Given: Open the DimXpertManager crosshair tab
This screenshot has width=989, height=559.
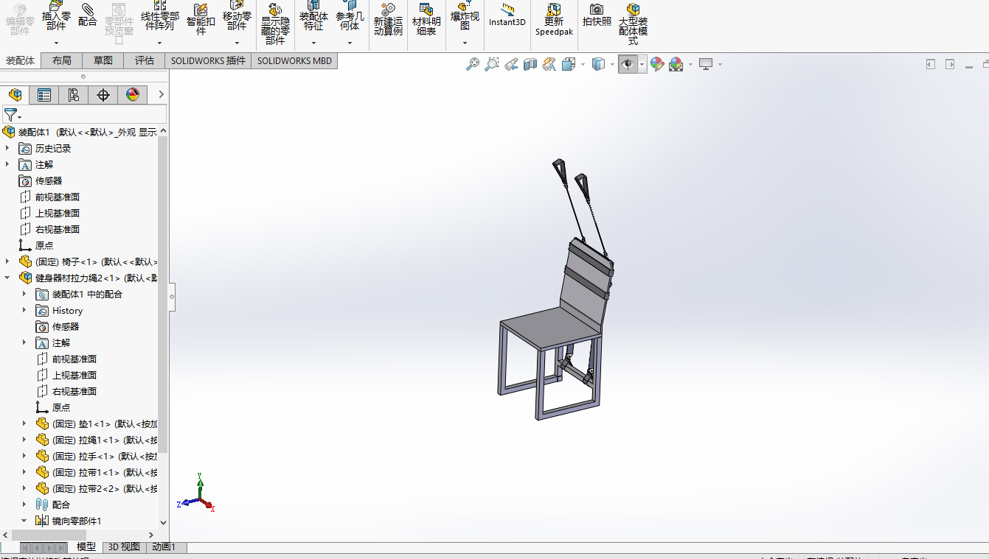Looking at the screenshot, I should click(103, 95).
